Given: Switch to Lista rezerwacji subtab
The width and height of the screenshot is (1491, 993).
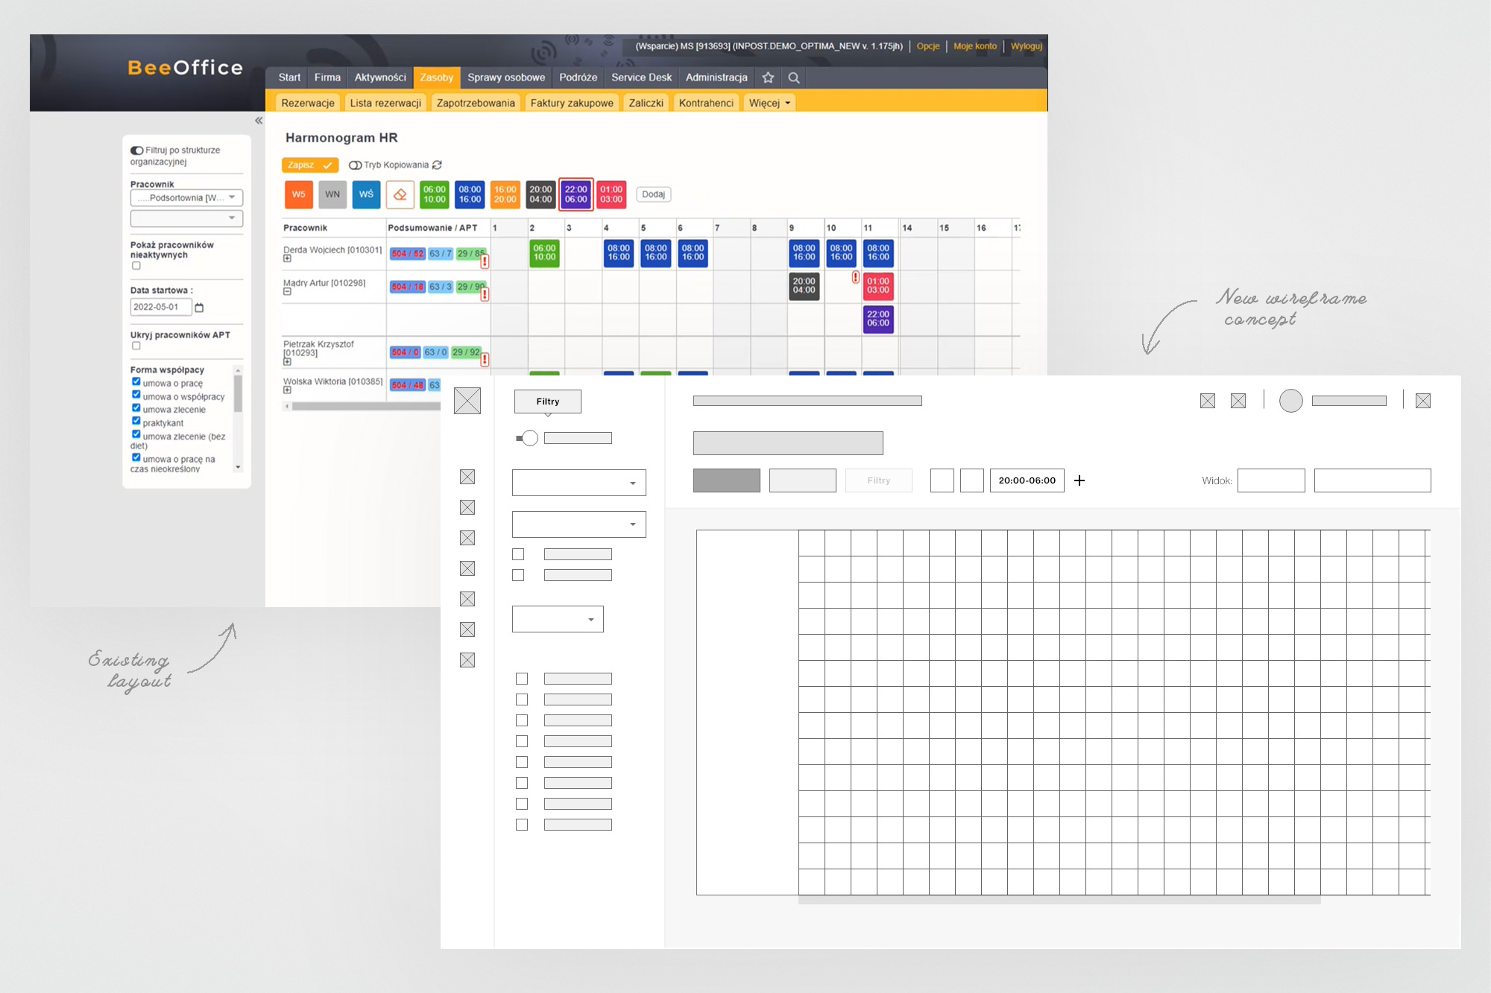Looking at the screenshot, I should pyautogui.click(x=385, y=103).
